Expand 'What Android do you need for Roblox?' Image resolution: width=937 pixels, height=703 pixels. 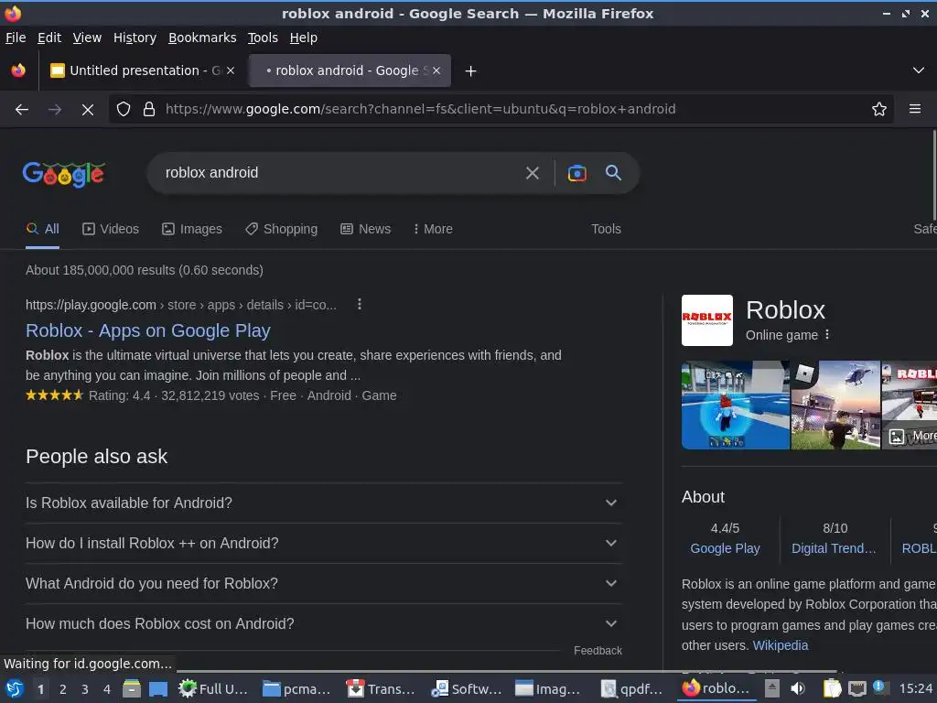(323, 583)
